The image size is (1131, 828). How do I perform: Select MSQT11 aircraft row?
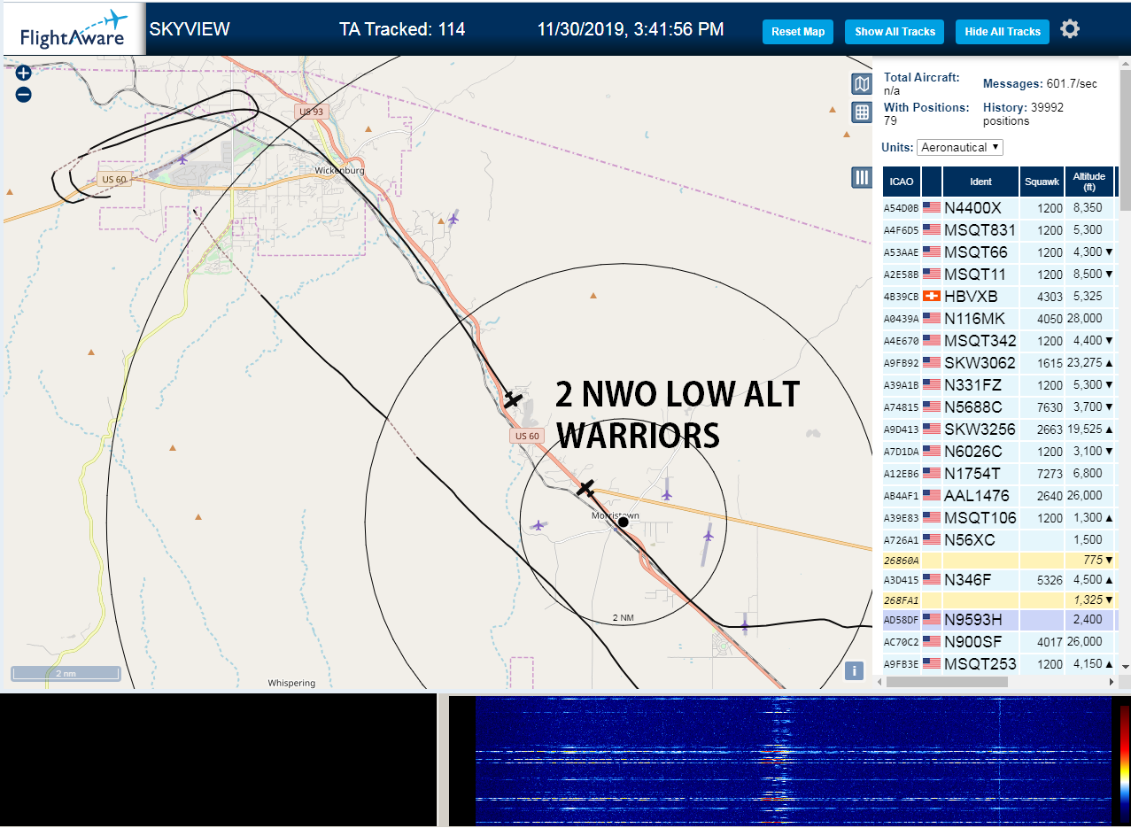click(999, 274)
